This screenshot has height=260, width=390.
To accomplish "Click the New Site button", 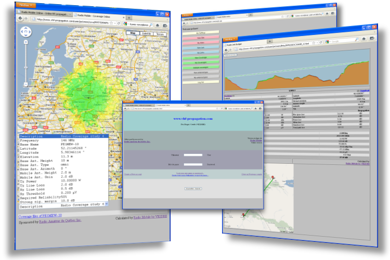I will coord(201,37).
